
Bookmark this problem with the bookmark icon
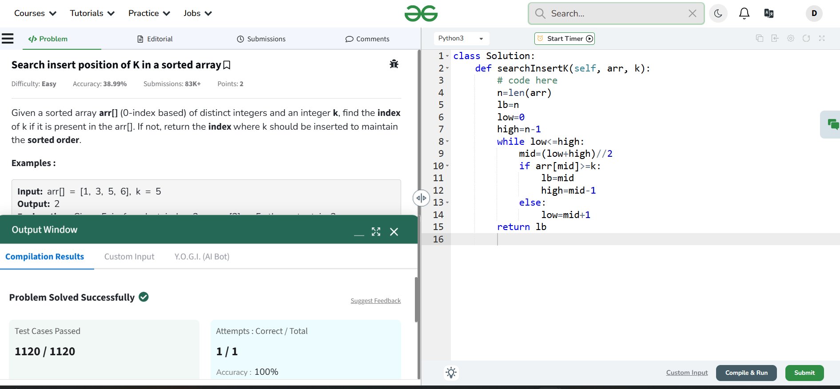tap(227, 65)
